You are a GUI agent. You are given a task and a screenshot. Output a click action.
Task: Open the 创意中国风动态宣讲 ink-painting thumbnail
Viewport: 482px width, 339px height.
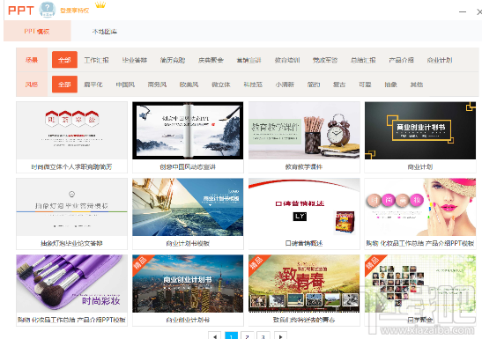click(188, 130)
